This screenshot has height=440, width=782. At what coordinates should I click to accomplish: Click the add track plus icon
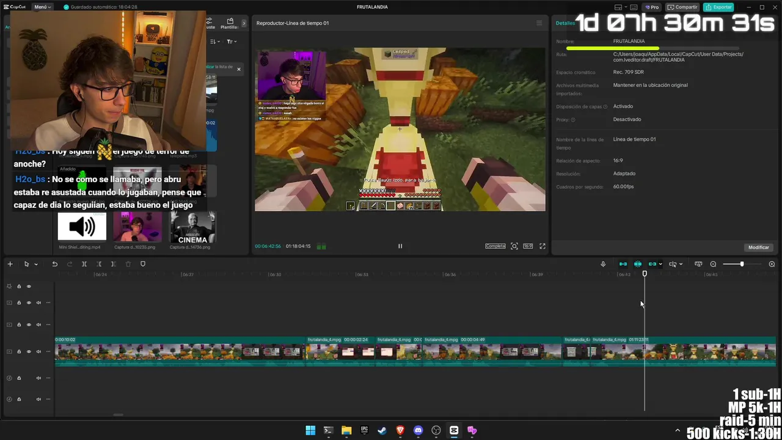coord(10,264)
